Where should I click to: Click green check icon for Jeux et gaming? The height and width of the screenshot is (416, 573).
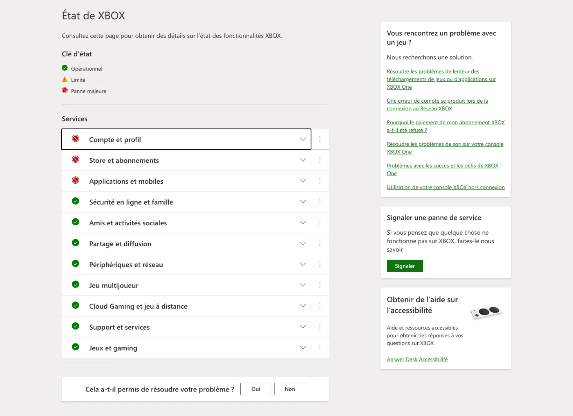click(75, 347)
